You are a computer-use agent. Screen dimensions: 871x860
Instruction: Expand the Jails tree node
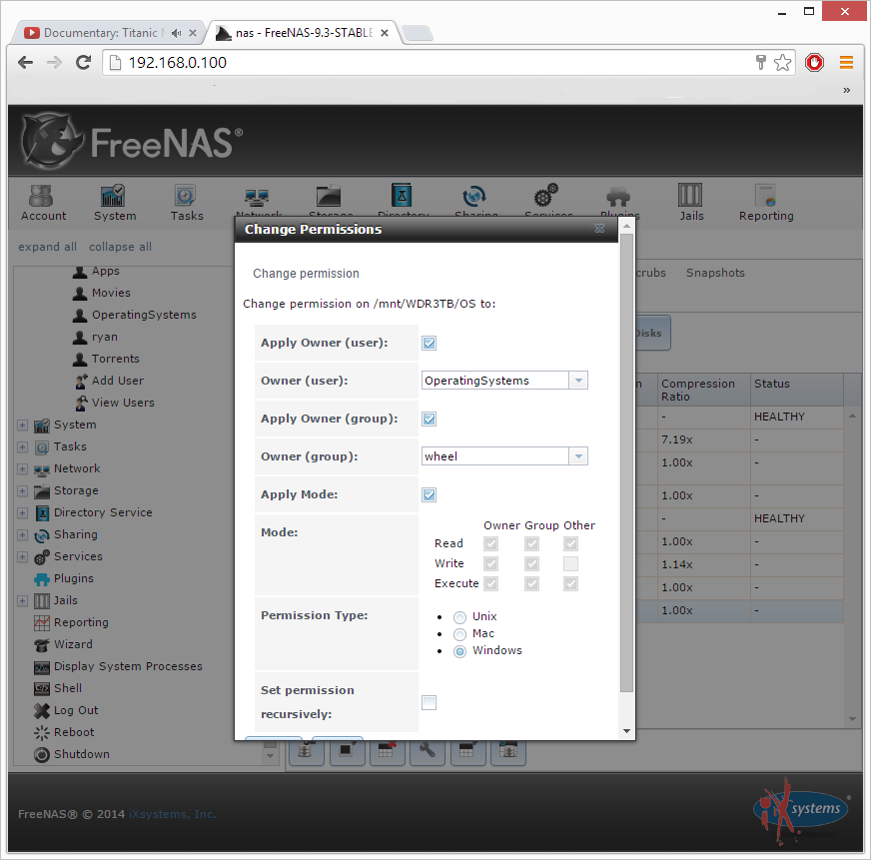22,600
